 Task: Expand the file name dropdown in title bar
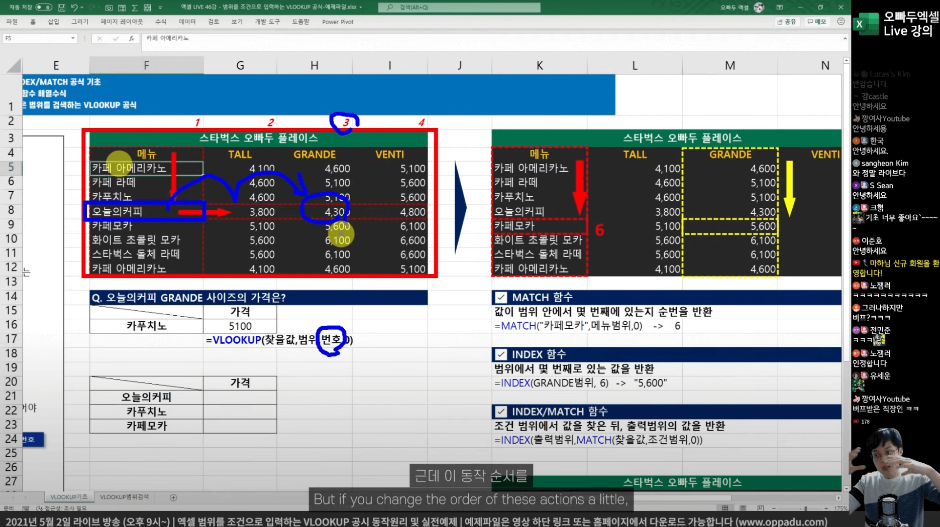361,7
